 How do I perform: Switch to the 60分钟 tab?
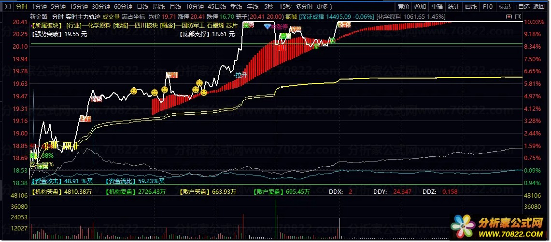[123, 6]
